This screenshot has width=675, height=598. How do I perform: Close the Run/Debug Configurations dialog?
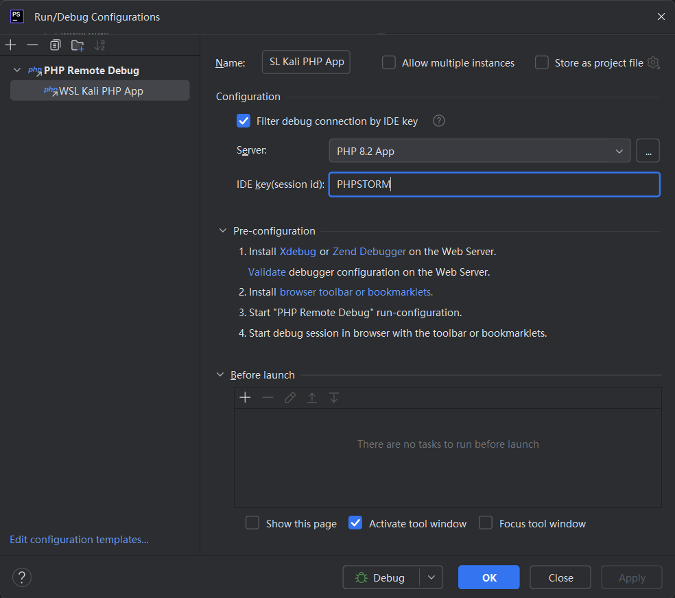point(661,16)
